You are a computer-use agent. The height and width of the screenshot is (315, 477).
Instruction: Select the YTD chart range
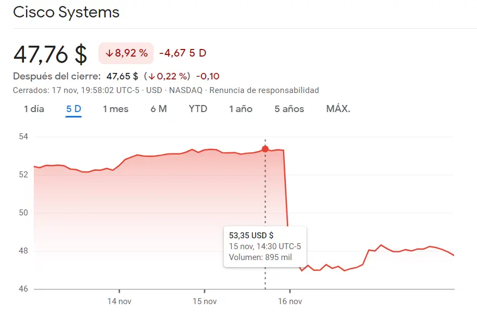[x=198, y=109]
